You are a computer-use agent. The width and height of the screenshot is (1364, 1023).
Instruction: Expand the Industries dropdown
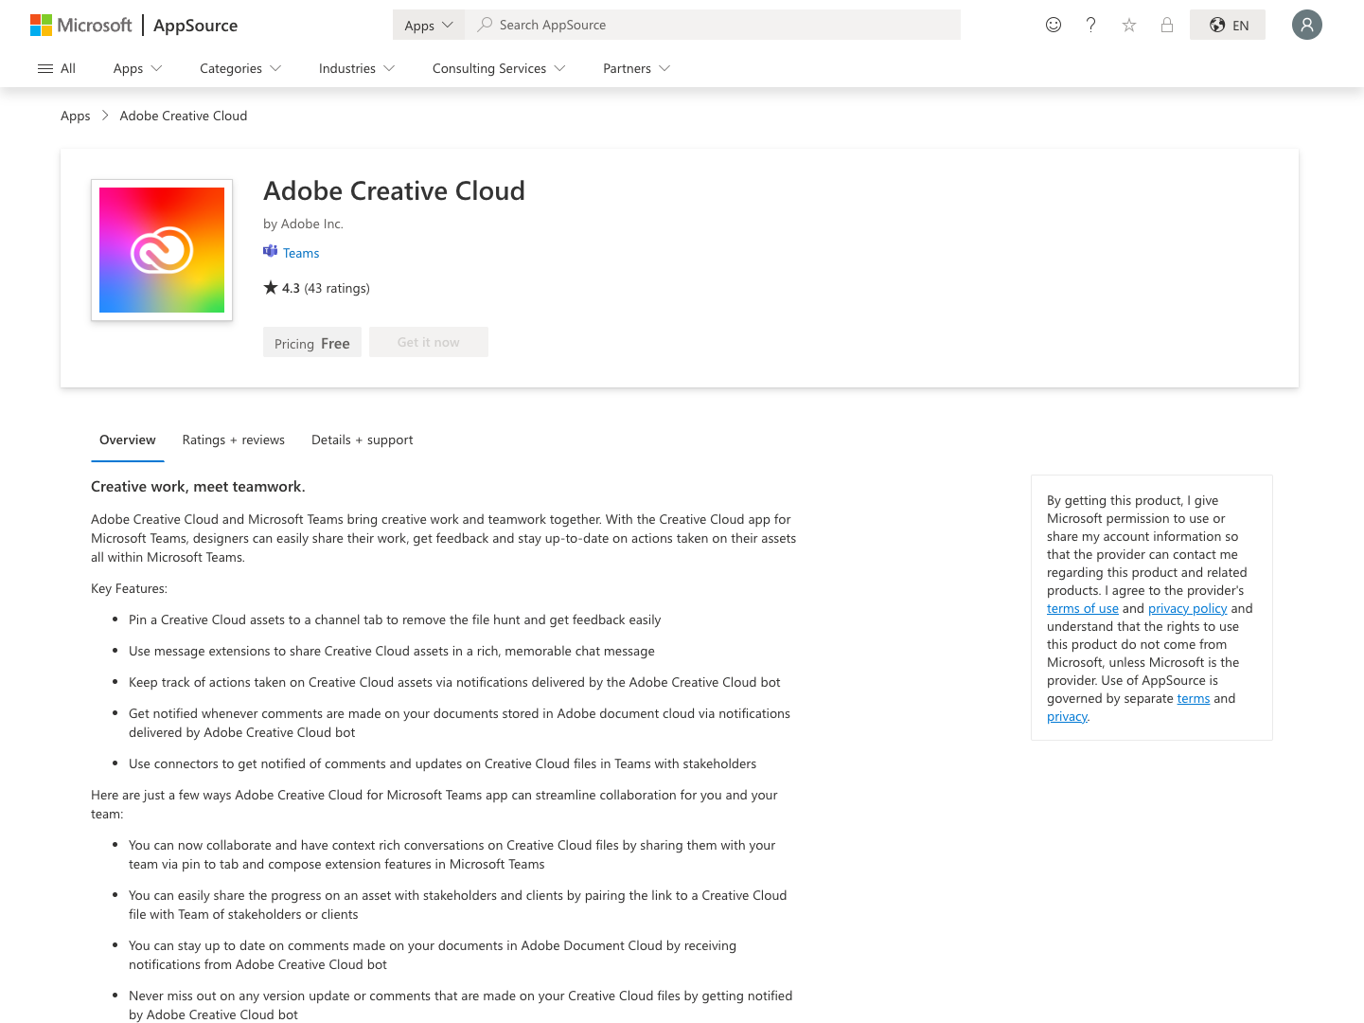click(356, 68)
